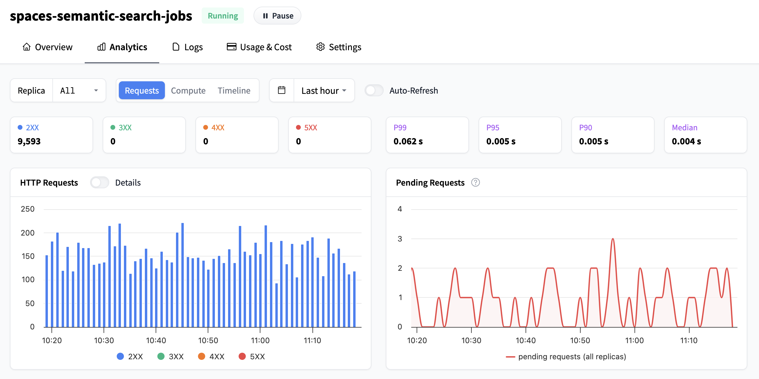Viewport: 759px width, 379px height.
Task: Click the Analytics bar chart icon
Action: [101, 47]
